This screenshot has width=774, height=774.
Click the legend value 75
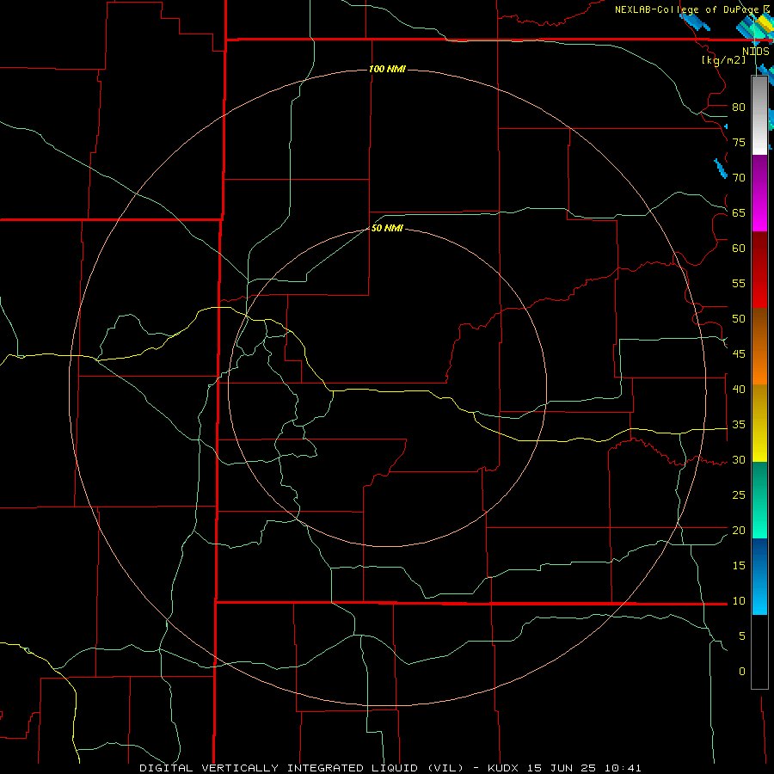739,143
